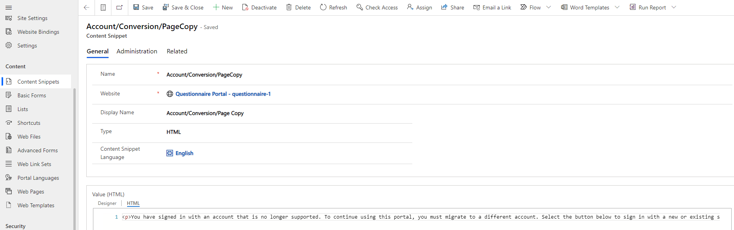This screenshot has height=230, width=734.
Task: Open Web Files in sidebar
Action: pyautogui.click(x=29, y=137)
